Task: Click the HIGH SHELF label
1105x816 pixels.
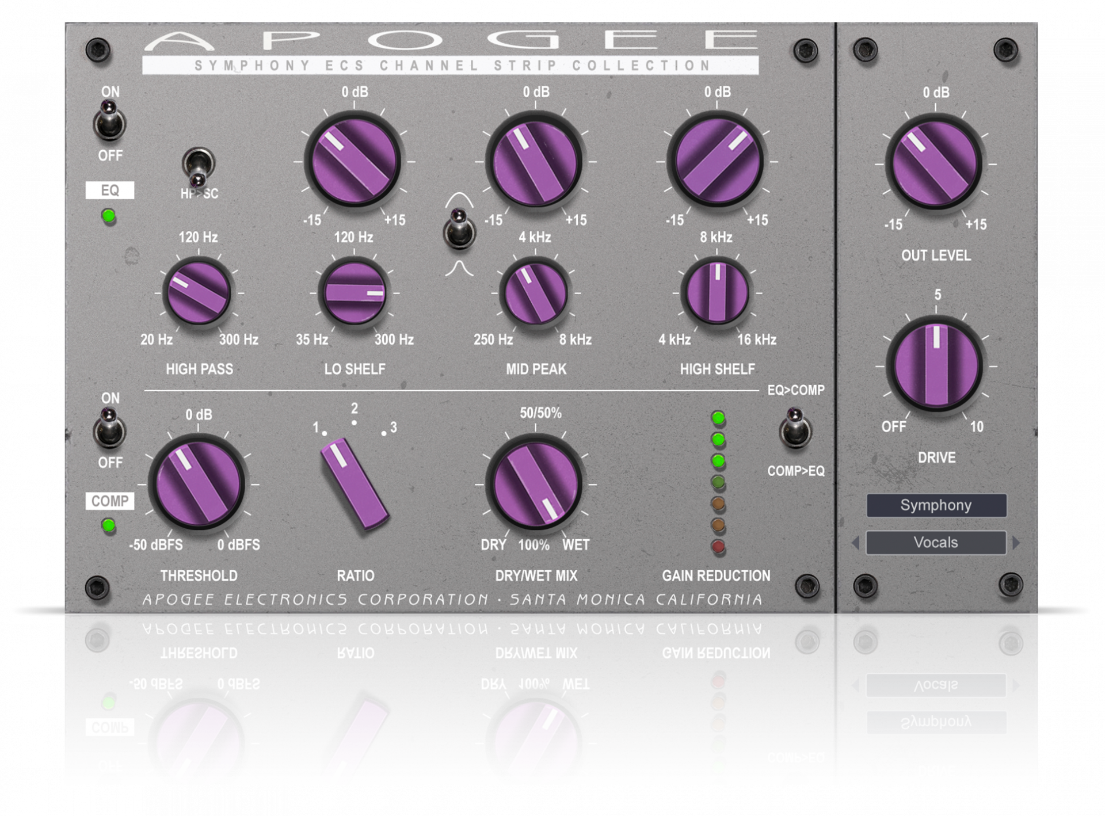Action: (717, 369)
